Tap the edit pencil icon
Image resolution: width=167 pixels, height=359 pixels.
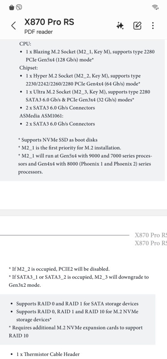(137, 26)
